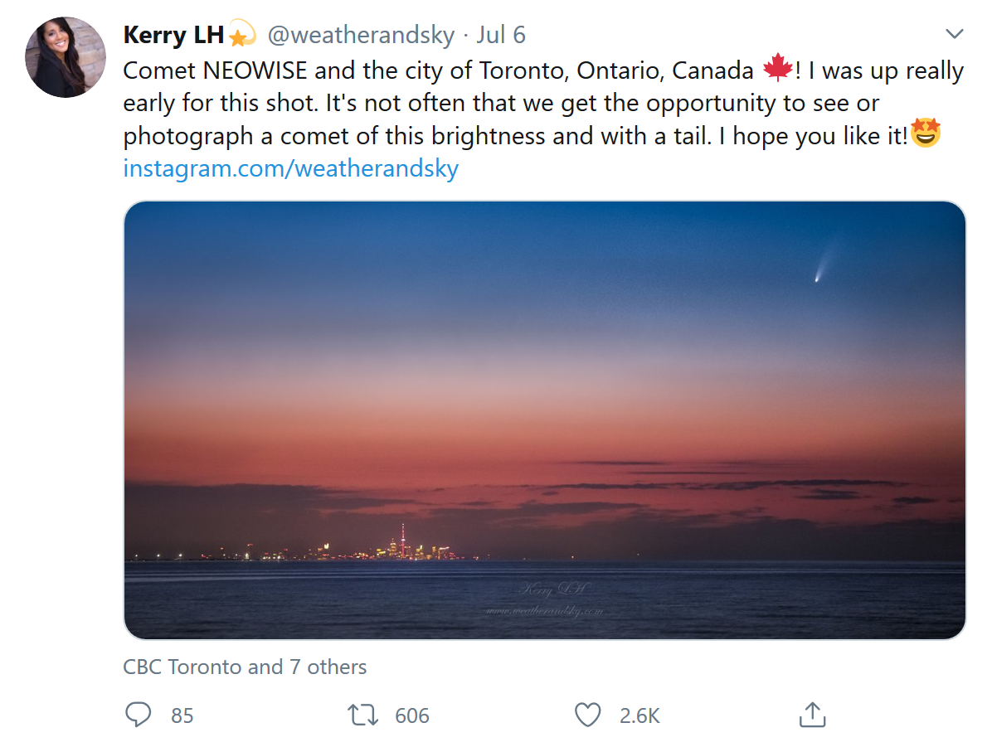Open Kerry LH's profile picture

pyautogui.click(x=66, y=57)
